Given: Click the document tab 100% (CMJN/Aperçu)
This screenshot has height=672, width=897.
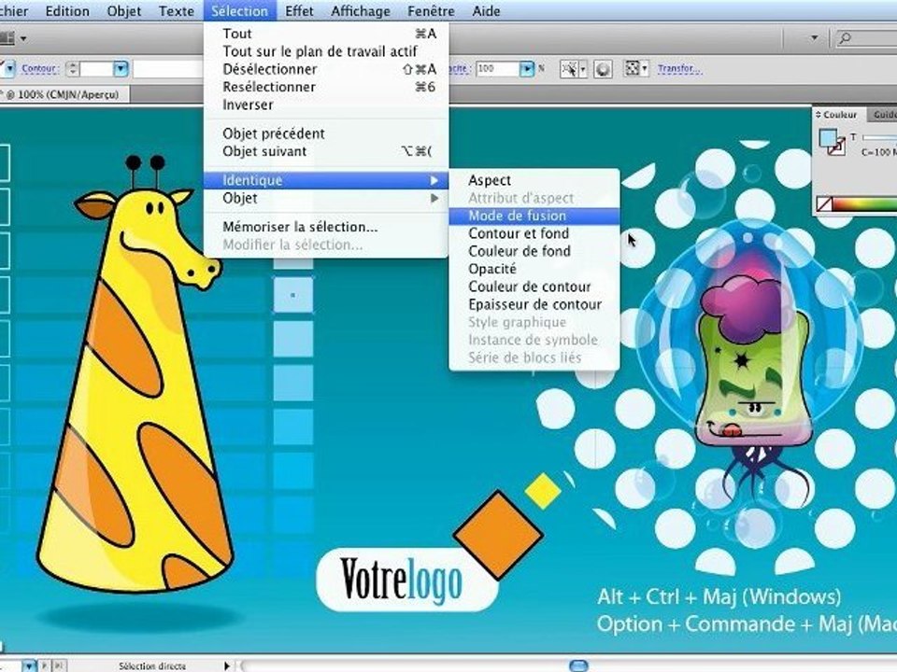Looking at the screenshot, I should 65,94.
